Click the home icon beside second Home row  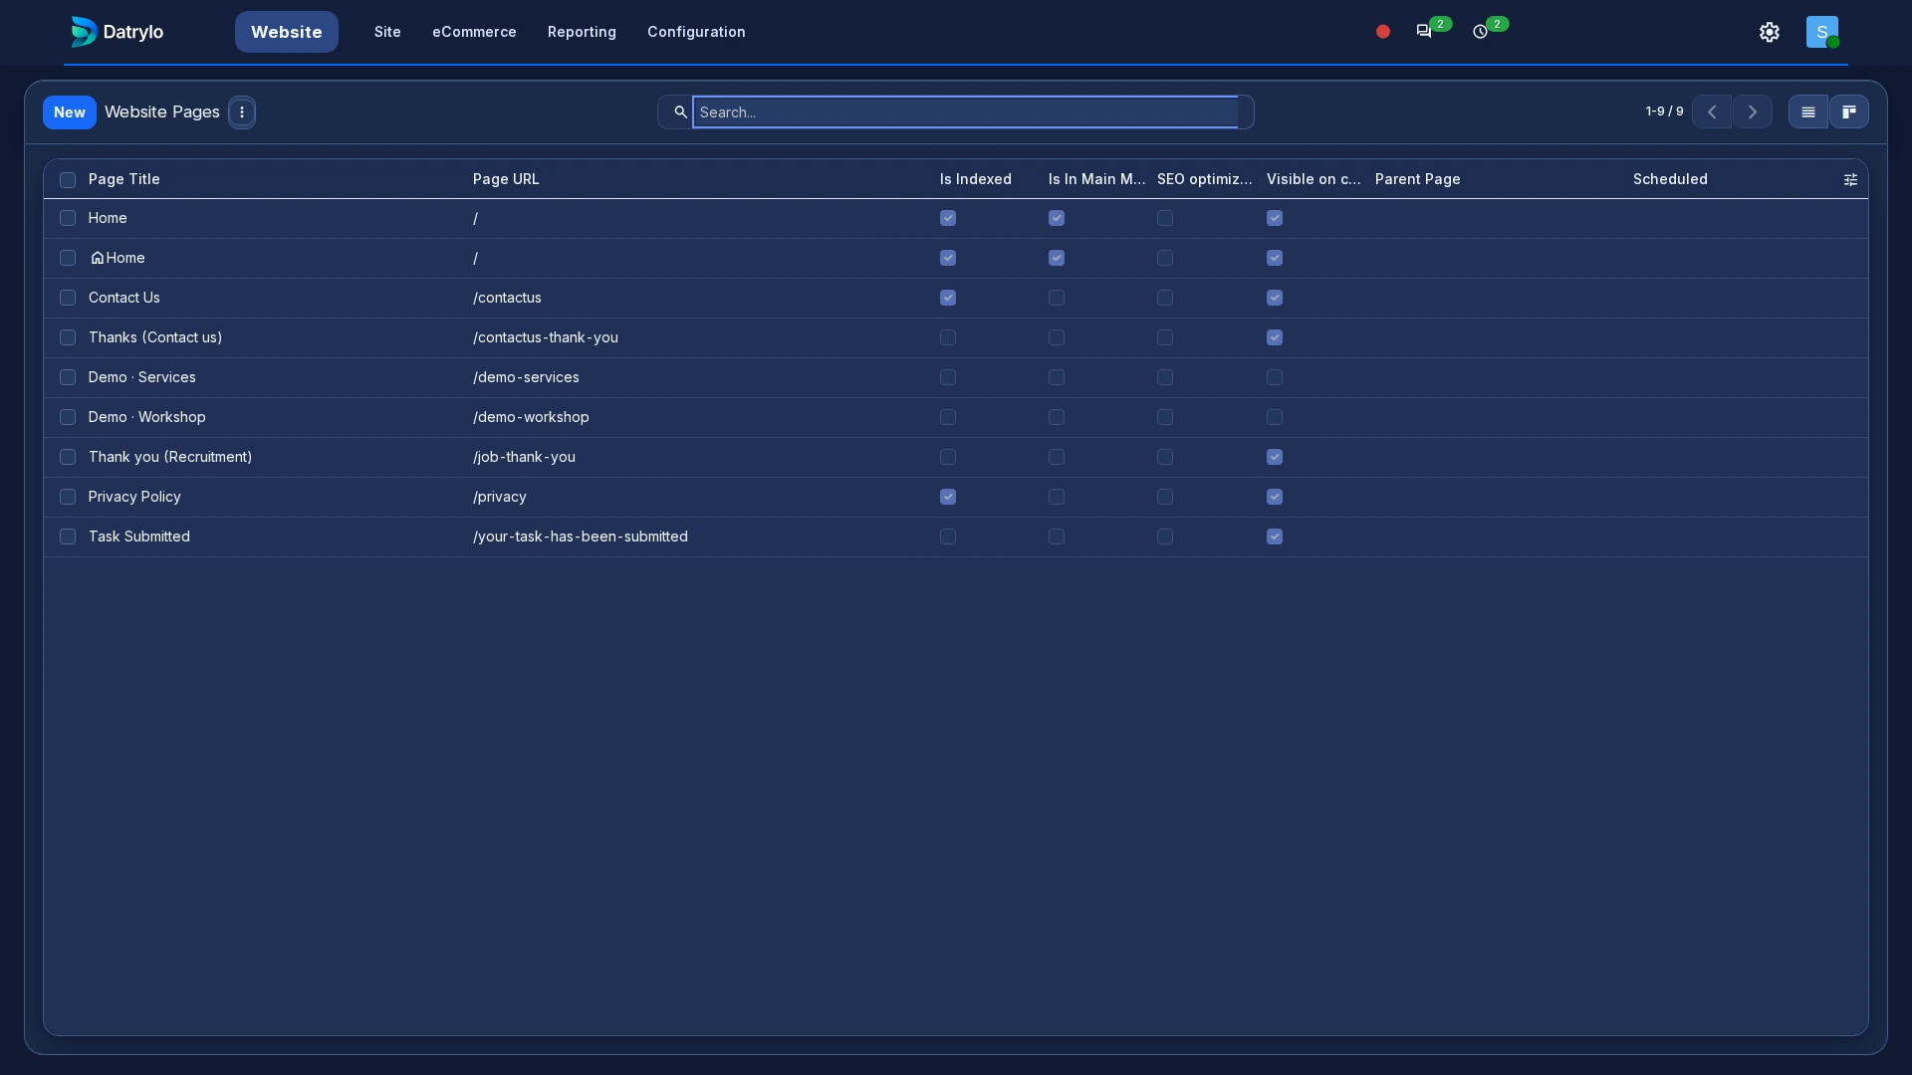(x=97, y=258)
